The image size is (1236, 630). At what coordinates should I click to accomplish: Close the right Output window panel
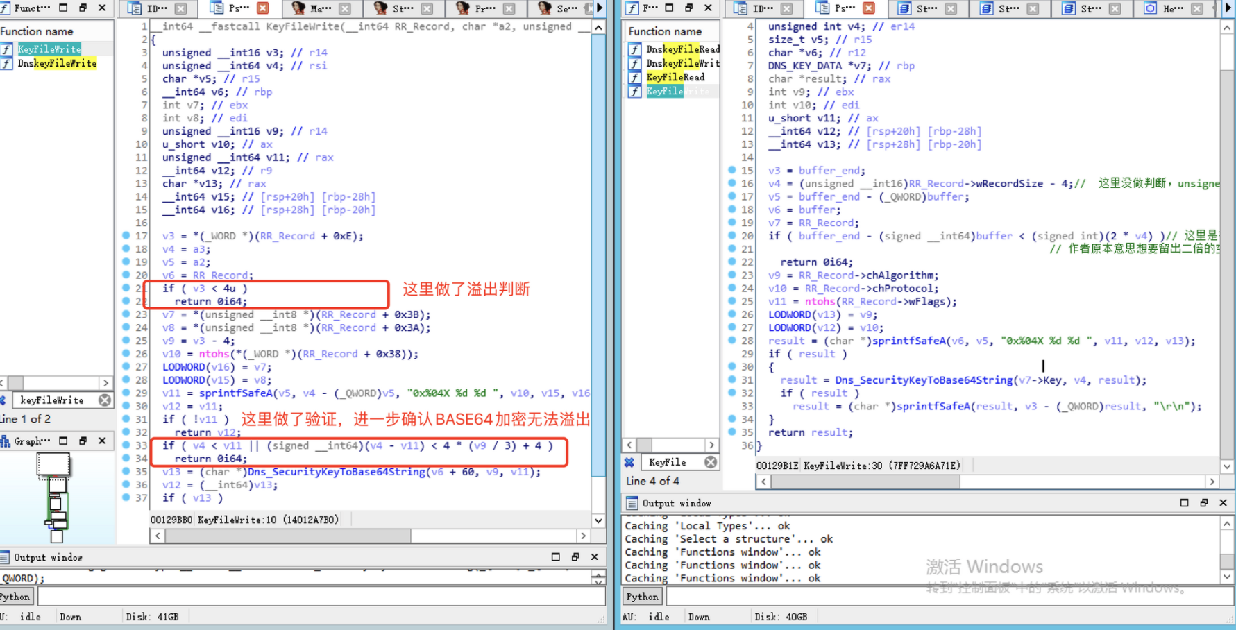1223,502
